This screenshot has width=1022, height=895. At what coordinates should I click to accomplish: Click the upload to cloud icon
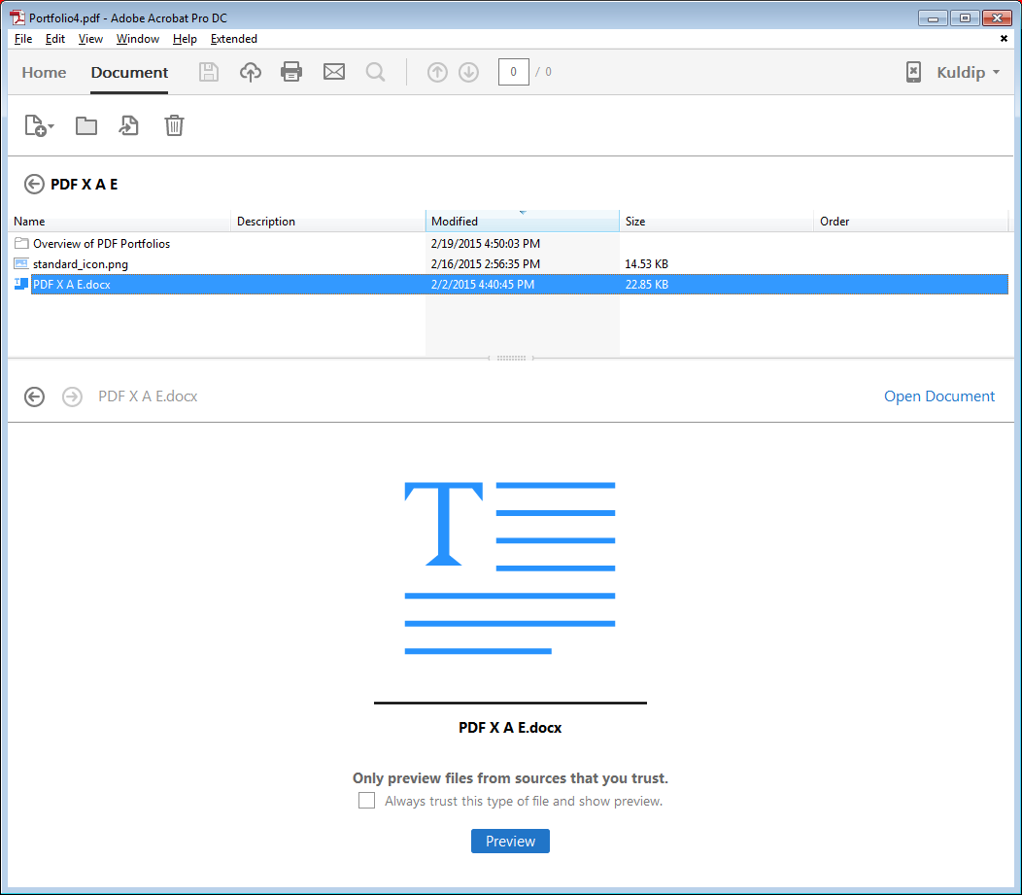251,72
